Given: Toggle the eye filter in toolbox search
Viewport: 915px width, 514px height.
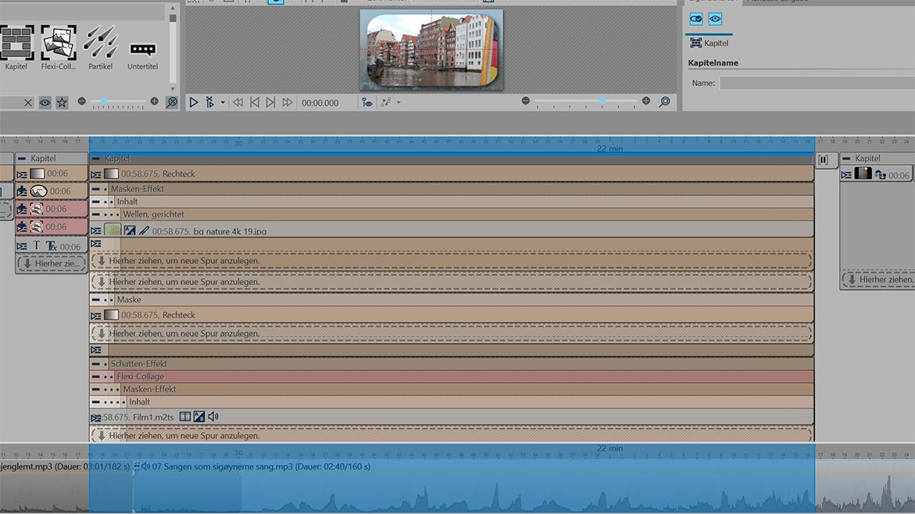Looking at the screenshot, I should pos(45,102).
